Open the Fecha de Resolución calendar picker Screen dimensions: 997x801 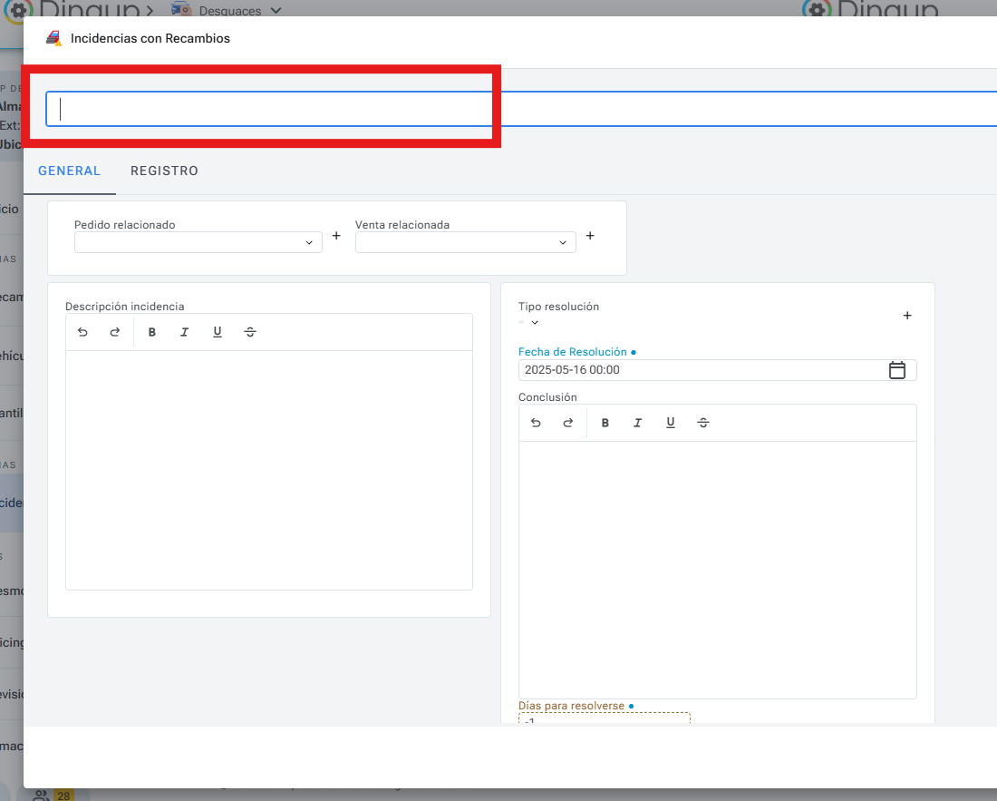(x=897, y=370)
